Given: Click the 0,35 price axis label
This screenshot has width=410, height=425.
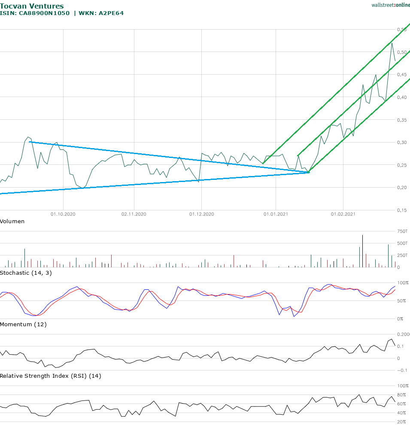Looking at the screenshot, I should (x=402, y=120).
